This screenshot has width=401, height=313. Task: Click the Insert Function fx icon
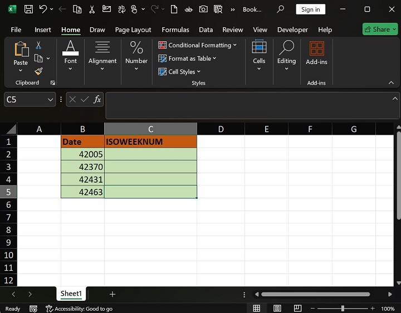coord(97,99)
